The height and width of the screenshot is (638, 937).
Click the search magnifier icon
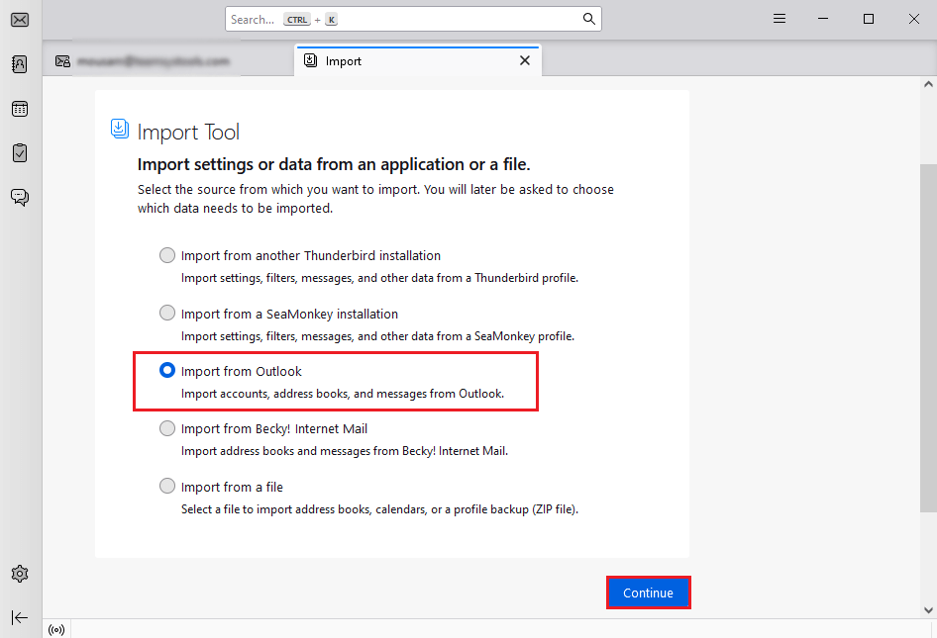(588, 19)
